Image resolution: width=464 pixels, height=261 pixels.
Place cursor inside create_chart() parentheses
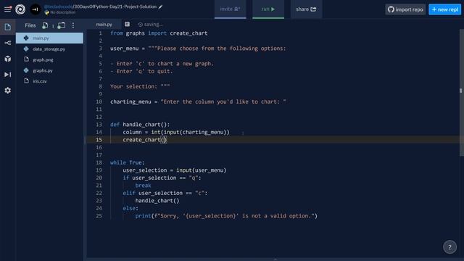coord(164,140)
